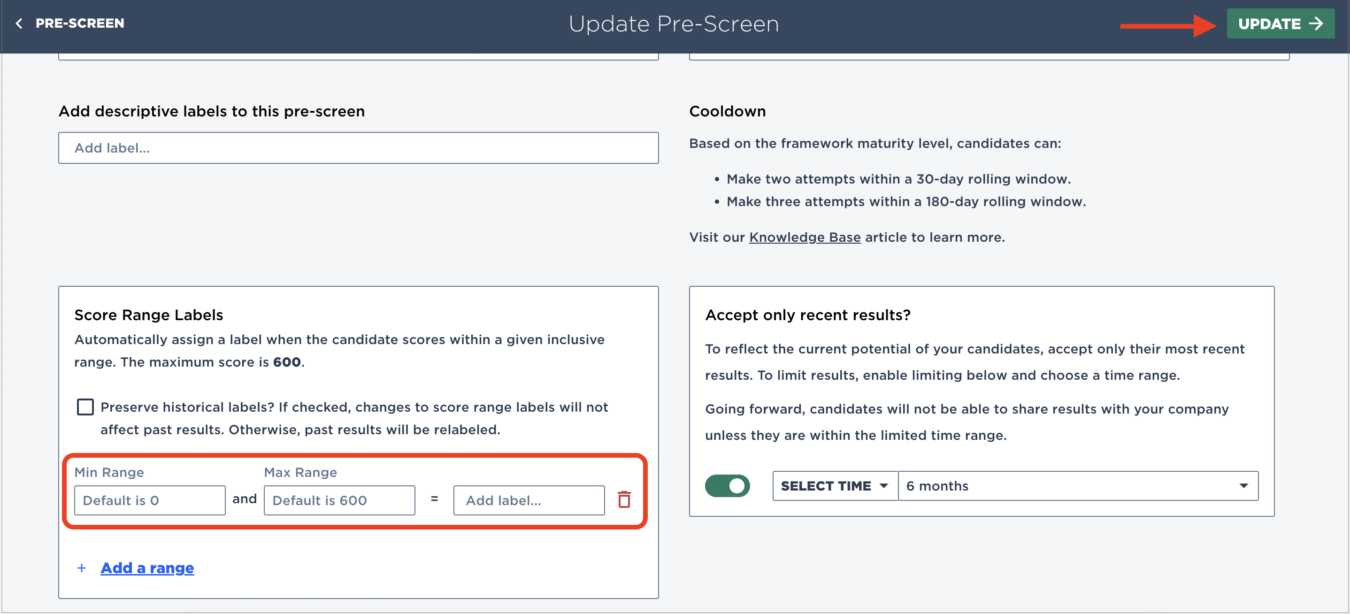Navigate back using the left chevron icon
This screenshot has width=1350, height=614.
tap(19, 23)
